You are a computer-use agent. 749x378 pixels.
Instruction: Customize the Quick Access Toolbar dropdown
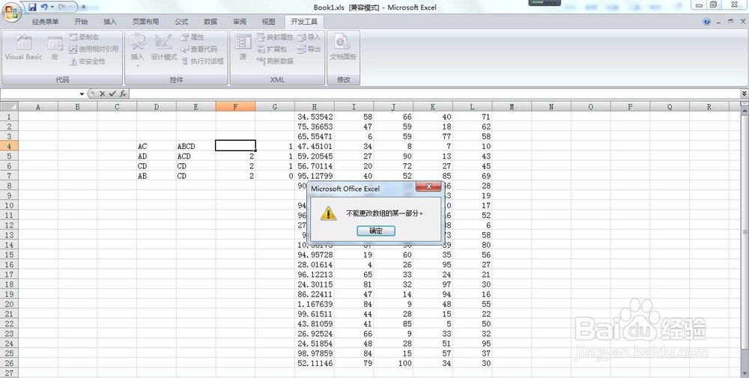pyautogui.click(x=84, y=7)
